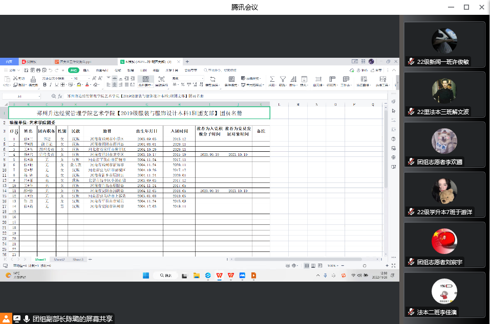This screenshot has width=490, height=324.
Task: Unmute participant 22级新闻一班许俊敏 microphone icon
Action: tap(411, 61)
